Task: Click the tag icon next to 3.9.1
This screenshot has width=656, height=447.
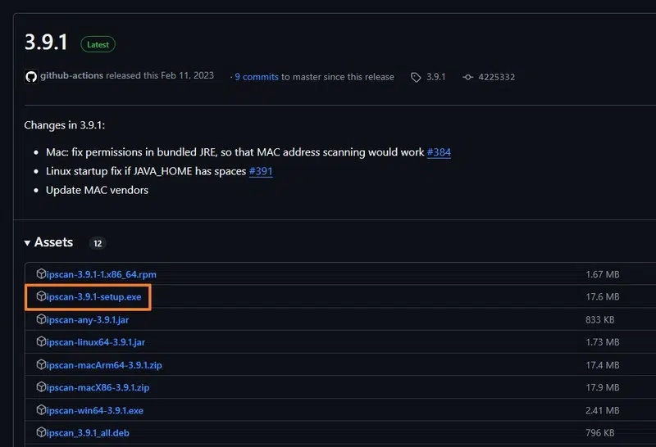Action: pyautogui.click(x=416, y=77)
